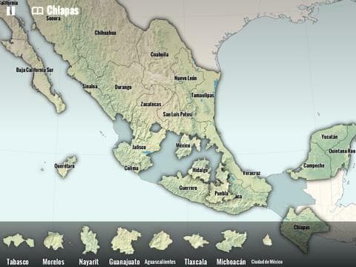Click the Hidalgo label
Image resolution: width=356 pixels, height=267 pixels.
(x=200, y=170)
